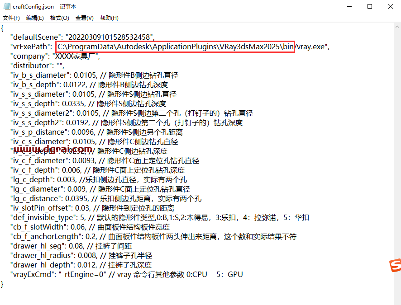Open the 查看(V) menu
The height and width of the screenshot is (305, 401).
coord(84,18)
